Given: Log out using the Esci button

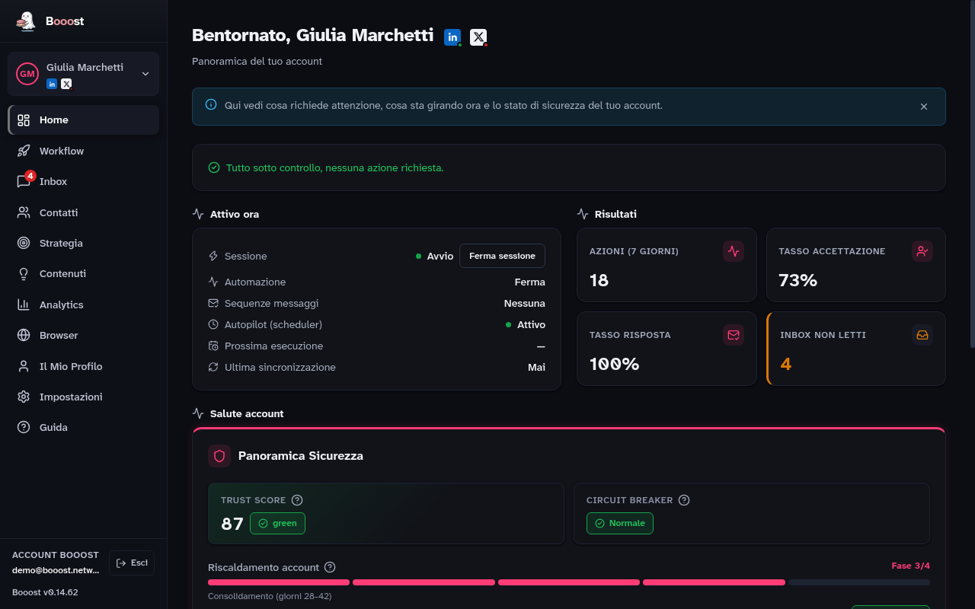Looking at the screenshot, I should click(132, 563).
